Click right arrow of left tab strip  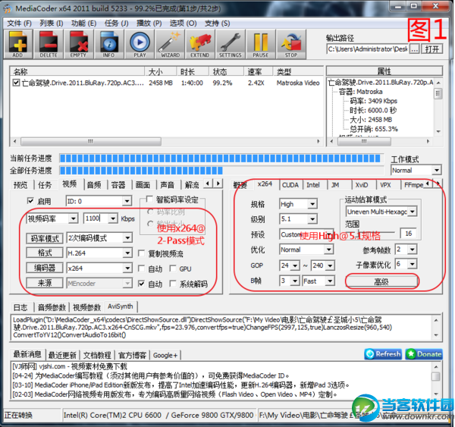click(x=218, y=184)
